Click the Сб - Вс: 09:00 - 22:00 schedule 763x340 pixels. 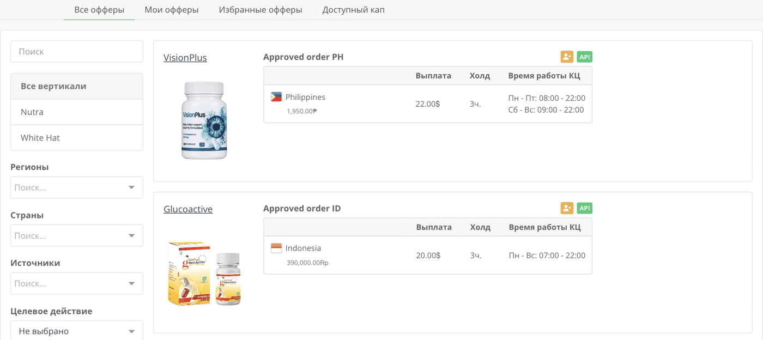[546, 110]
